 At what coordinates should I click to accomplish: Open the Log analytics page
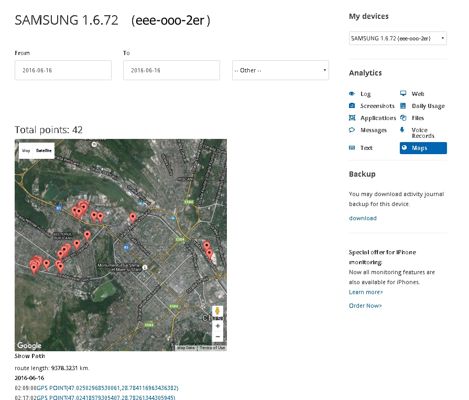365,94
